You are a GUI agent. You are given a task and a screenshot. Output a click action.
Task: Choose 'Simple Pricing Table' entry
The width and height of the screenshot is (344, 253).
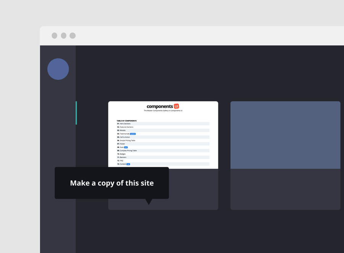point(127,141)
